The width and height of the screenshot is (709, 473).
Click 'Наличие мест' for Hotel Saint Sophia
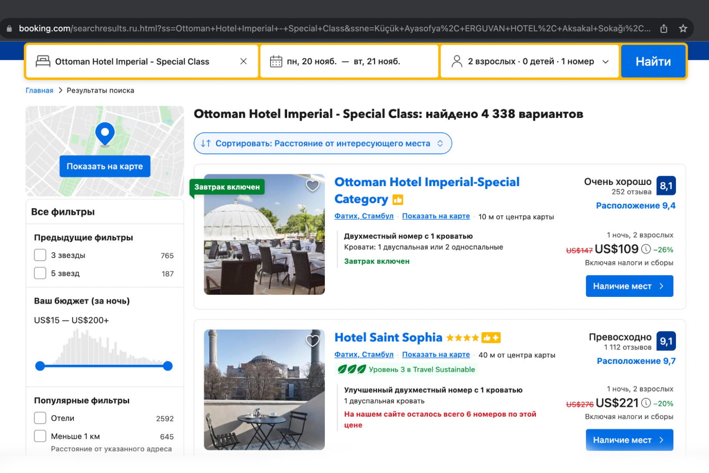click(x=629, y=440)
